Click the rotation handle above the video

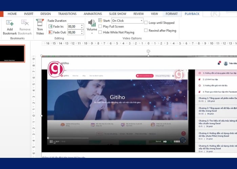click(148, 51)
